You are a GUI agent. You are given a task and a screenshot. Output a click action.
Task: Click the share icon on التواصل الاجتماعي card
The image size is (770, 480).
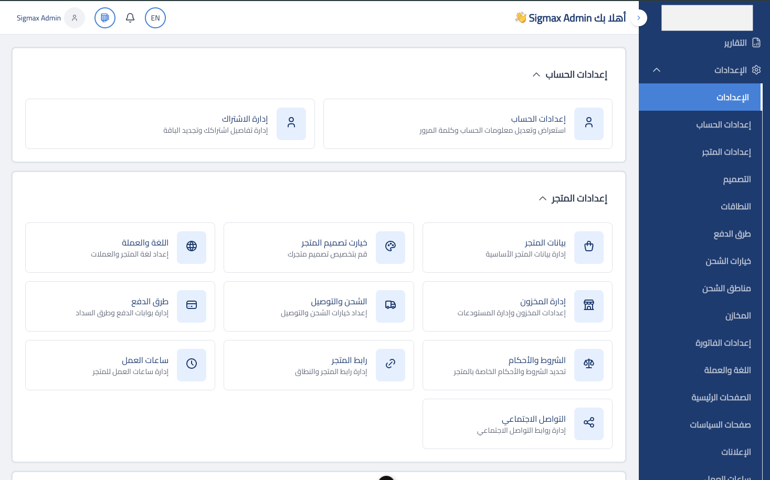pyautogui.click(x=588, y=423)
